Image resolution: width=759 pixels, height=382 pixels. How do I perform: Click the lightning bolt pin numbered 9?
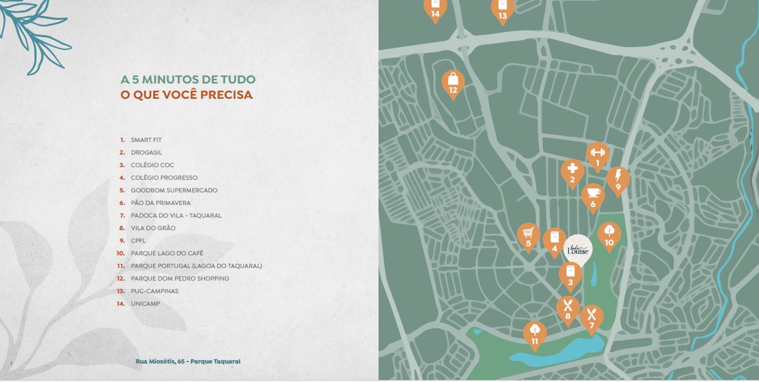(x=618, y=180)
